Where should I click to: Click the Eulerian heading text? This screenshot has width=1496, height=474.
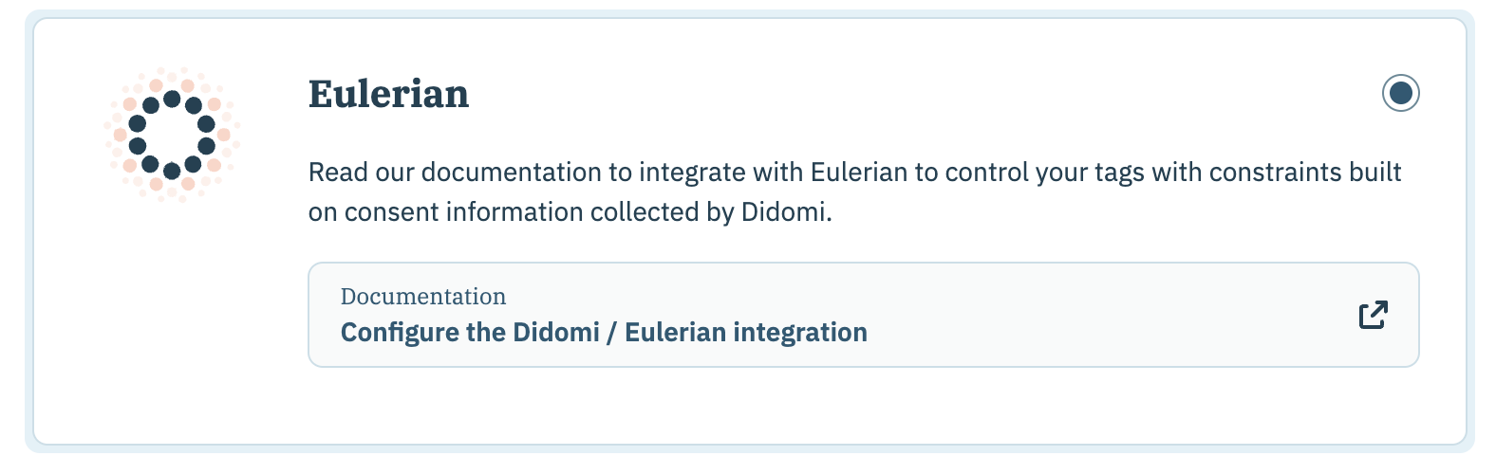coord(388,94)
